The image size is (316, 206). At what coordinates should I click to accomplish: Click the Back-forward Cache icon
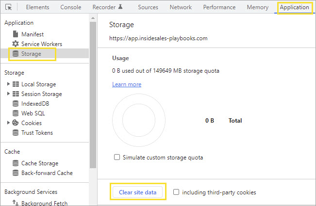(x=16, y=173)
